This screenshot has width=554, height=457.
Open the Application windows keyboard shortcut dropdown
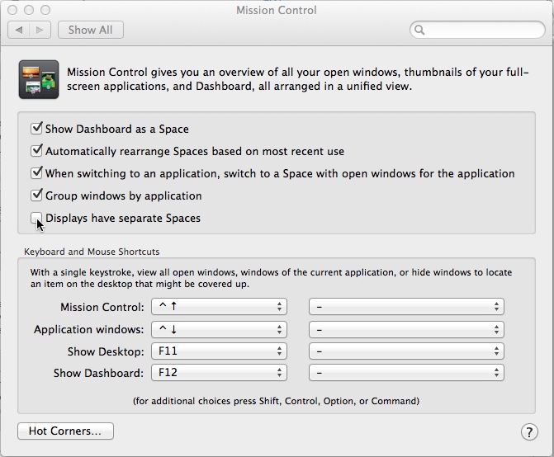coord(219,330)
